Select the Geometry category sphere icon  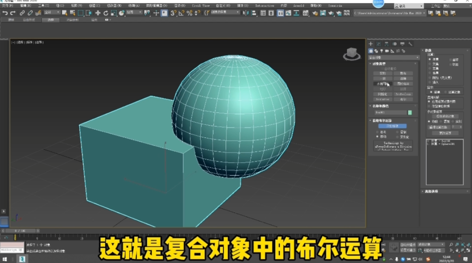pos(371,51)
